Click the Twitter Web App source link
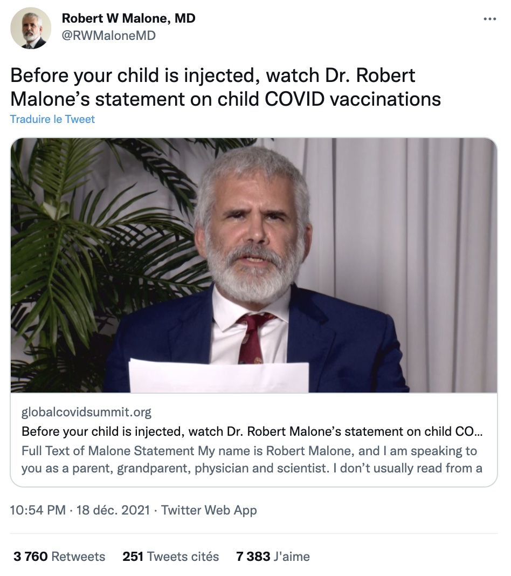The width and height of the screenshot is (511, 576). pos(209,510)
